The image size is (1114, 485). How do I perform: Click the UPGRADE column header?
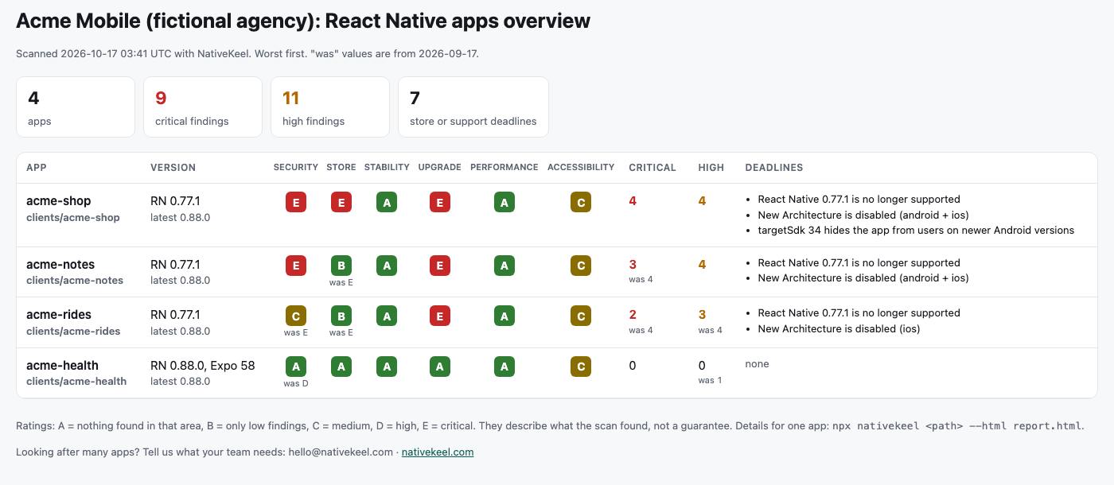click(x=439, y=168)
